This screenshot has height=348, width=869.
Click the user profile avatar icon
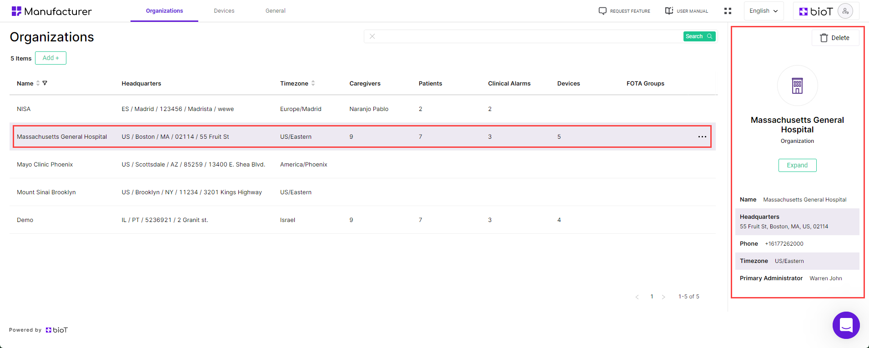click(845, 11)
